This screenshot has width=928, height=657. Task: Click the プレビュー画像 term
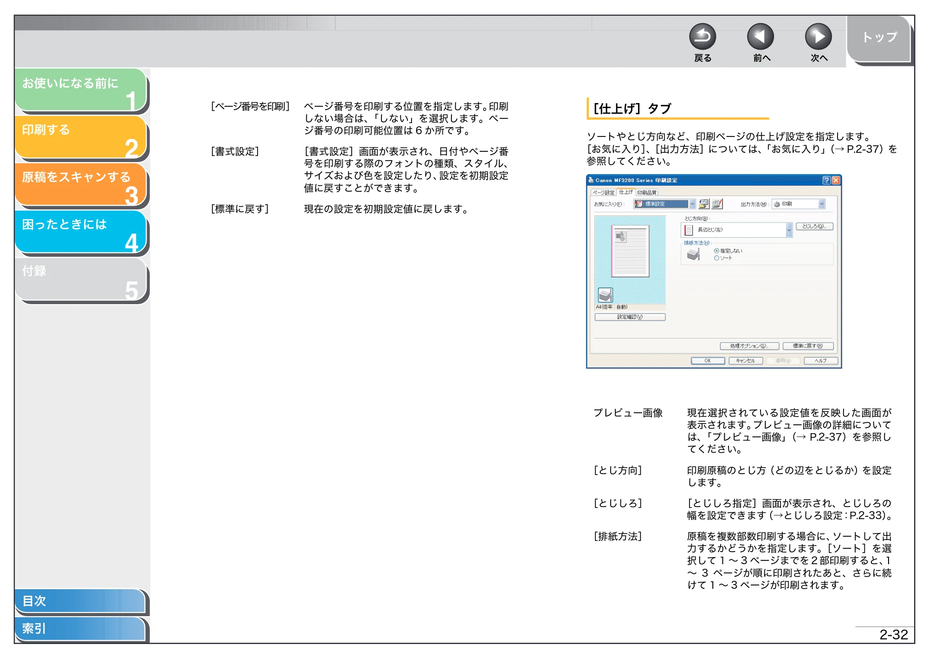[x=628, y=413]
